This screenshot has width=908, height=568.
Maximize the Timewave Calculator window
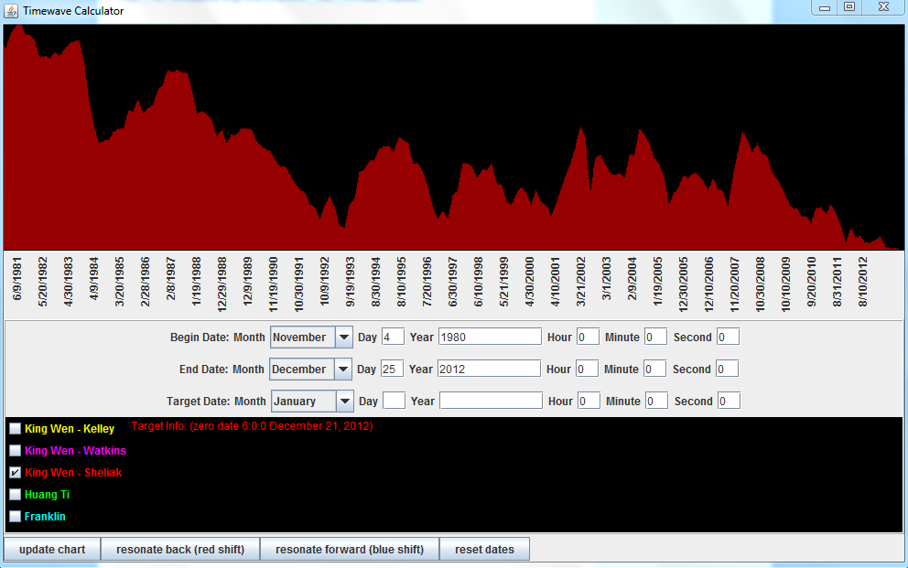[849, 7]
